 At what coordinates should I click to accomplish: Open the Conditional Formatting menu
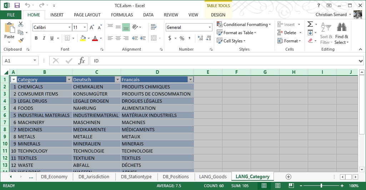[x=244, y=25]
